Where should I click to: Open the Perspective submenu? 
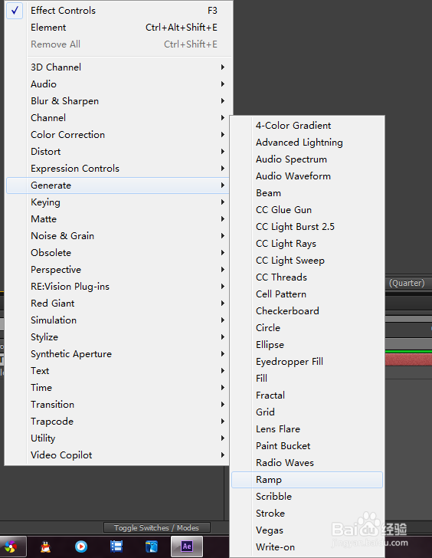[x=119, y=270]
